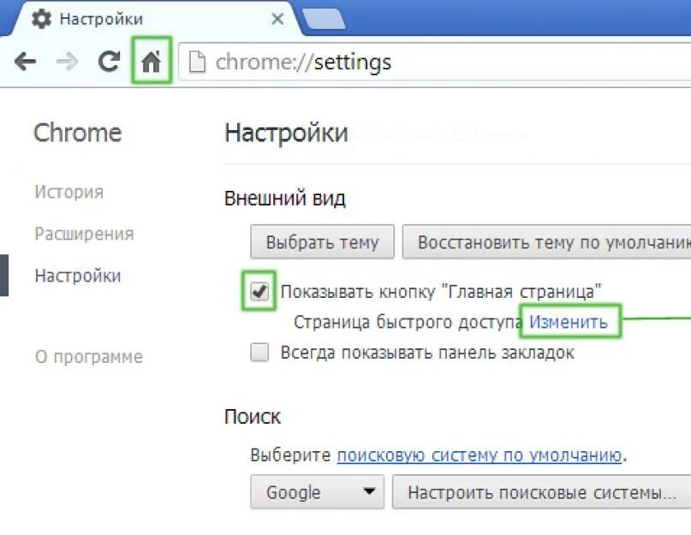This screenshot has height=535, width=691.
Task: Select Настройки in the sidebar
Action: pos(78,276)
